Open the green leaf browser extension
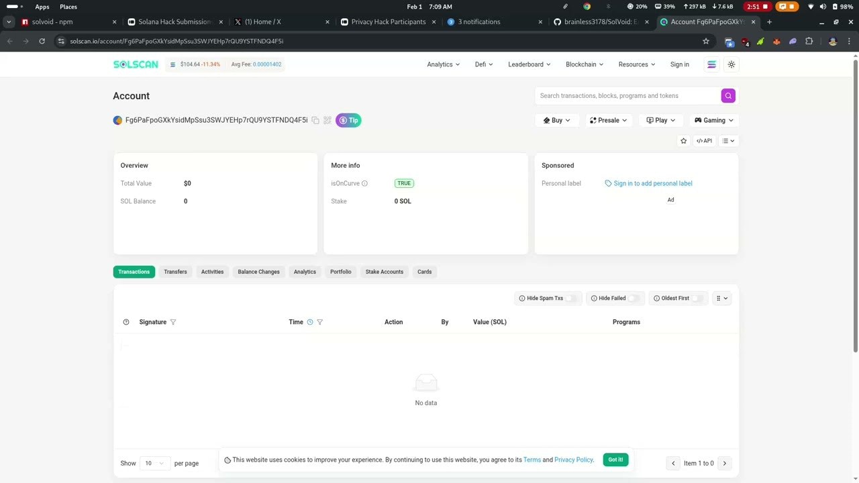Screen dimensions: 859x483 [760, 41]
